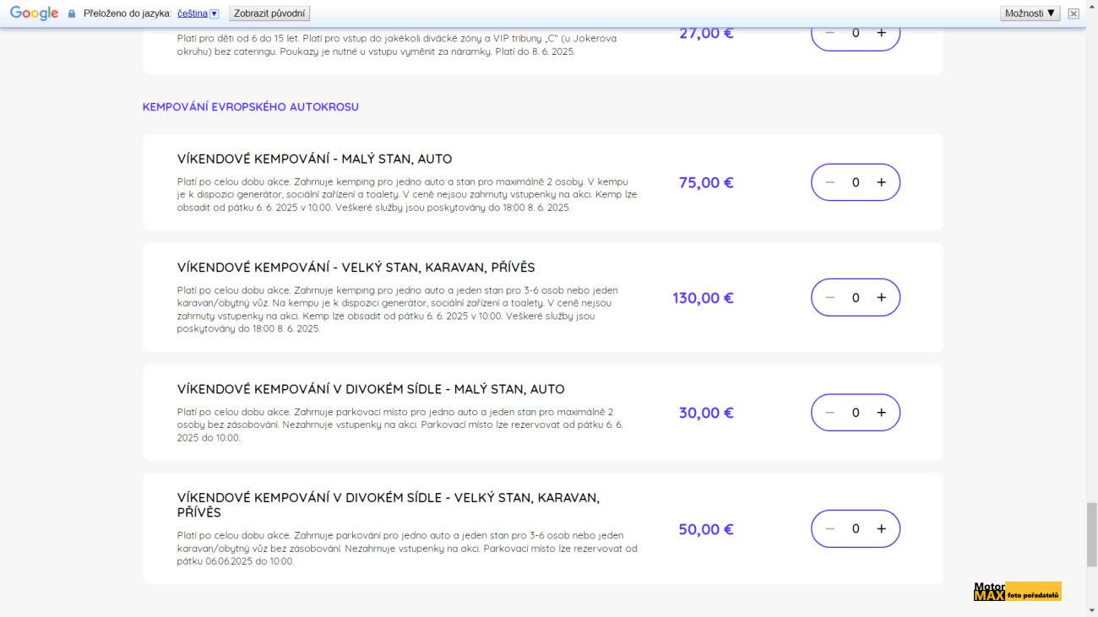The width and height of the screenshot is (1098, 617).
Task: Remove one child ticket priced 27,00 €
Action: [829, 33]
